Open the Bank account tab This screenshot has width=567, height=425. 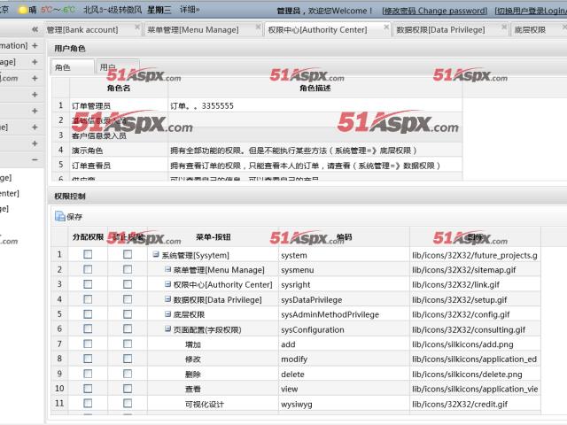[82, 29]
